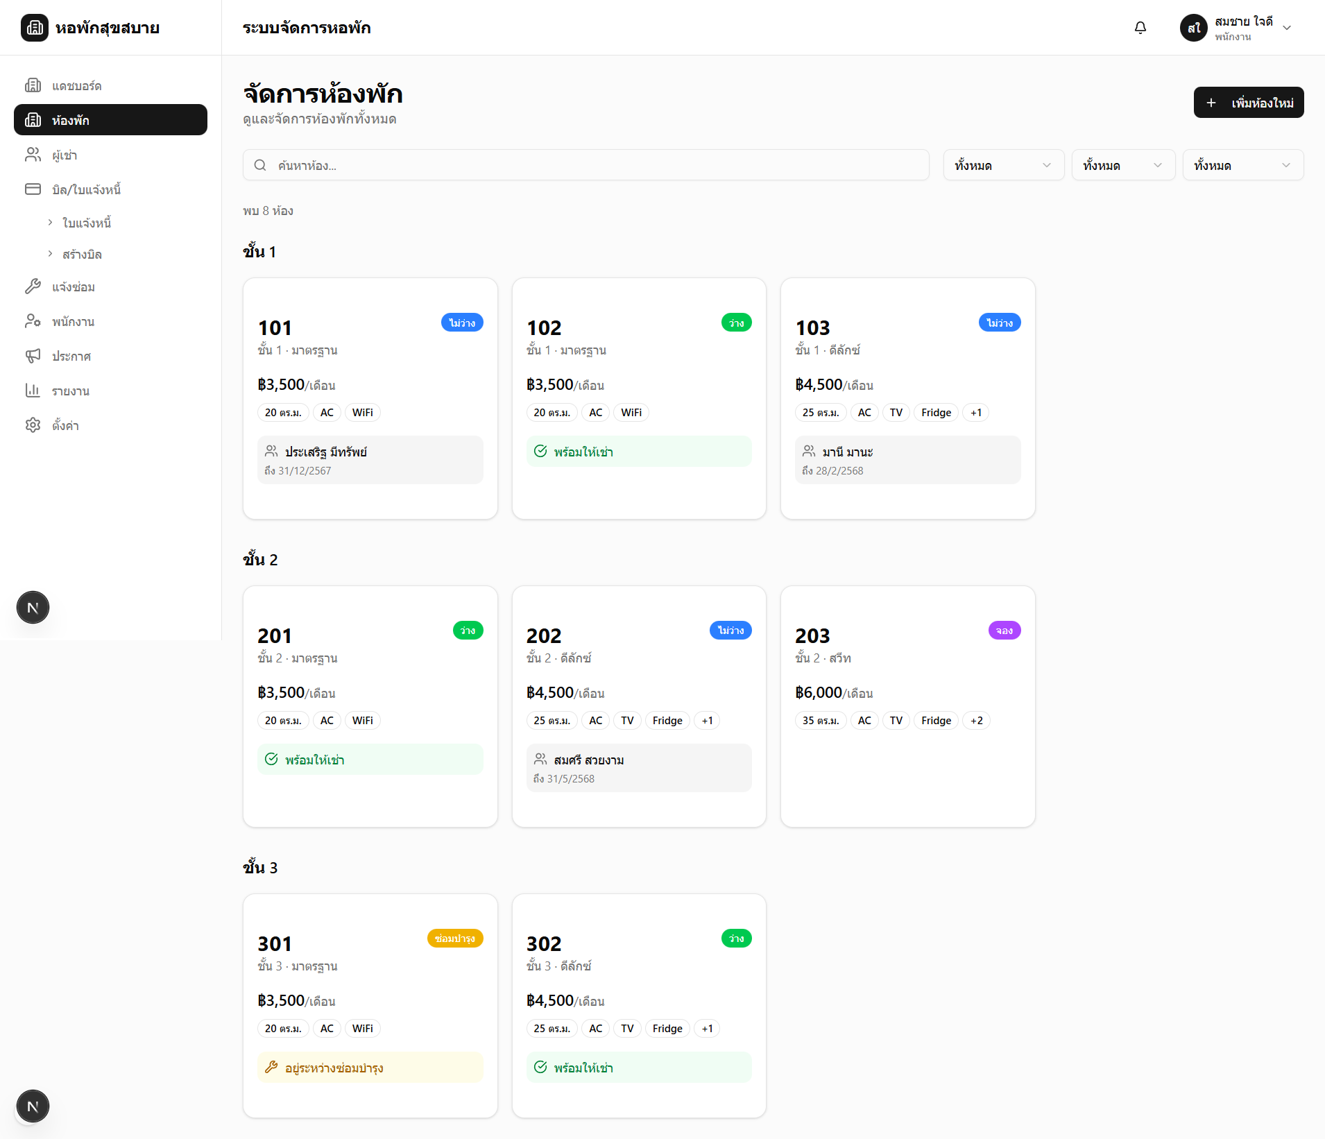Click the หอพักสุขสบาย building logo icon

pyautogui.click(x=35, y=28)
